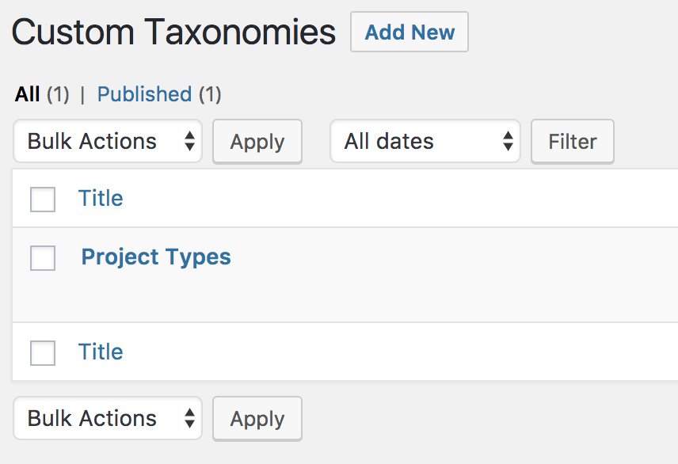Click the Filter button
This screenshot has height=464, width=678.
[x=573, y=142]
